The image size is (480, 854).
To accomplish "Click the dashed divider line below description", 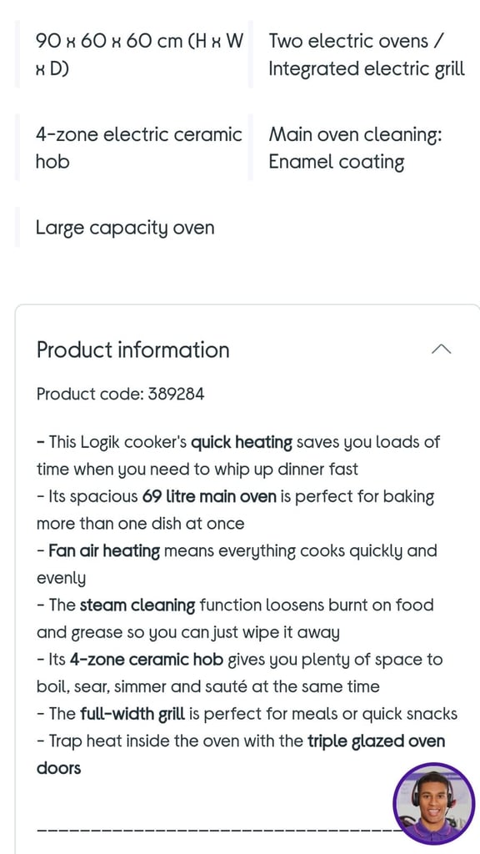I will [215, 830].
